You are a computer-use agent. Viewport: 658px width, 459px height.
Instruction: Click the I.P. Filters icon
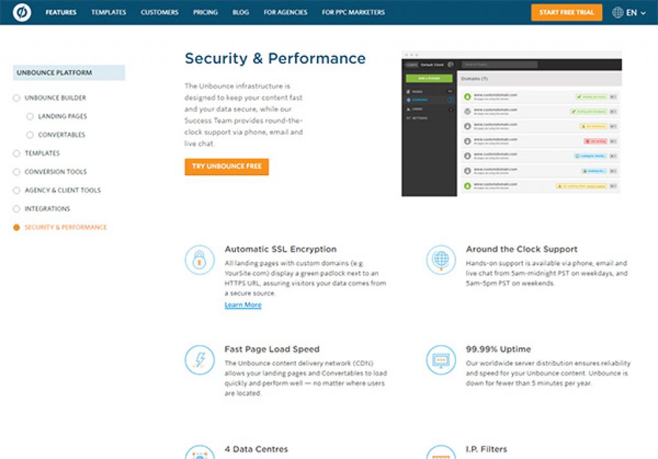coord(441,453)
